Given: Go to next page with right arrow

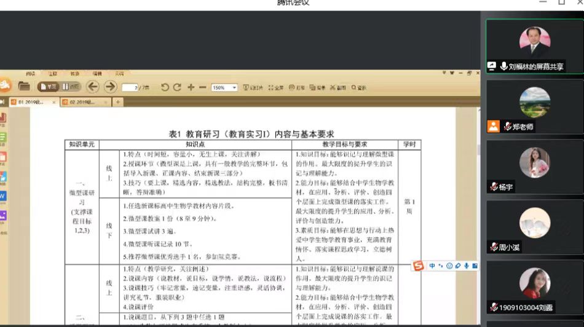Looking at the screenshot, I should tap(111, 87).
